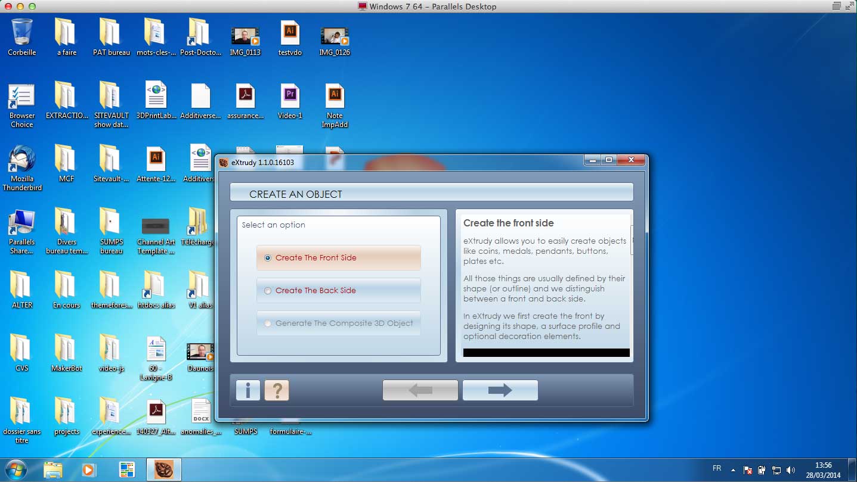
Task: Select the dossier sans titre folder
Action: click(x=22, y=421)
